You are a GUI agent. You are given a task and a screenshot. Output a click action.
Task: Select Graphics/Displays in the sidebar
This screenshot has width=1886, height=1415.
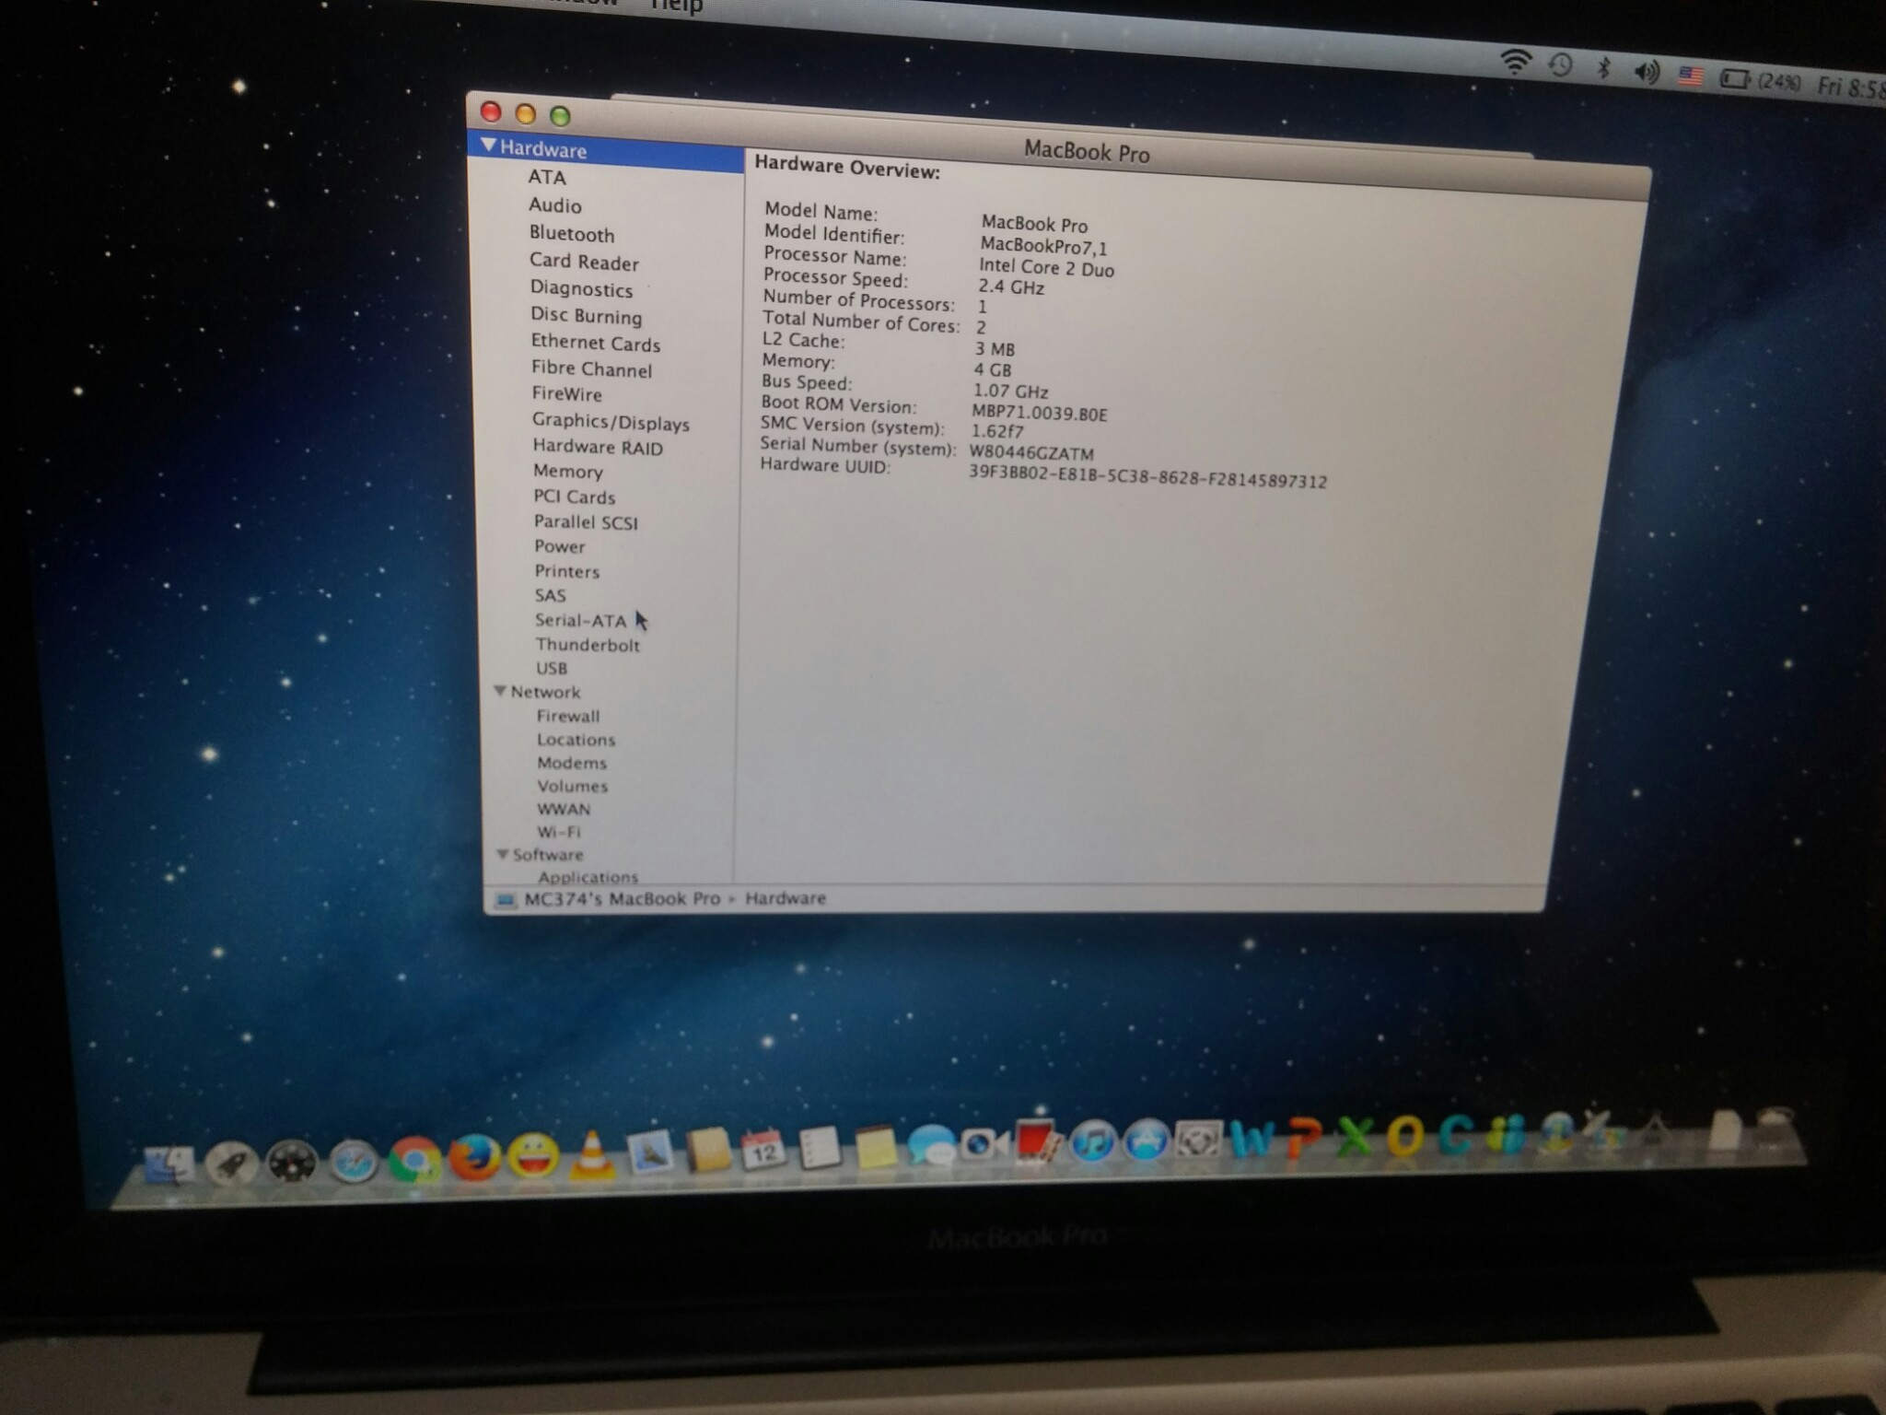click(611, 422)
